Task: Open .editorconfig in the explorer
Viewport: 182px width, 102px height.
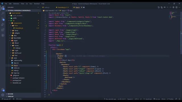Action: point(18,60)
